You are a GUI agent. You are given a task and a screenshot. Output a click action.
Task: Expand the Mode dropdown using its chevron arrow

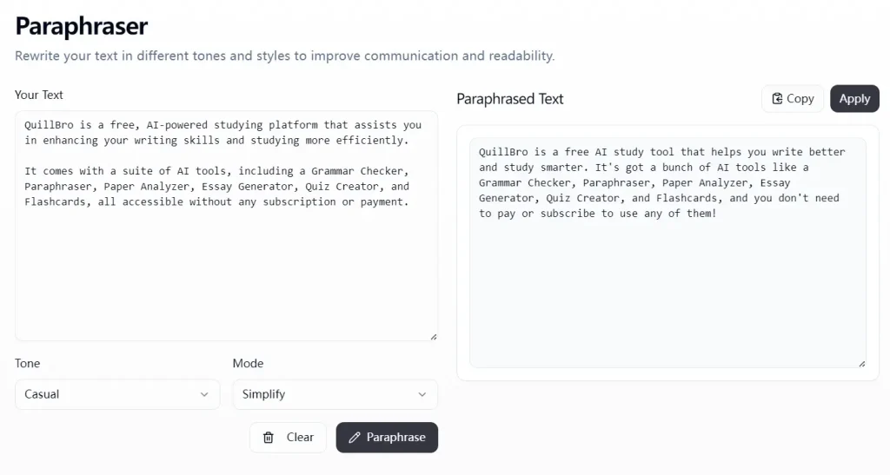point(422,394)
